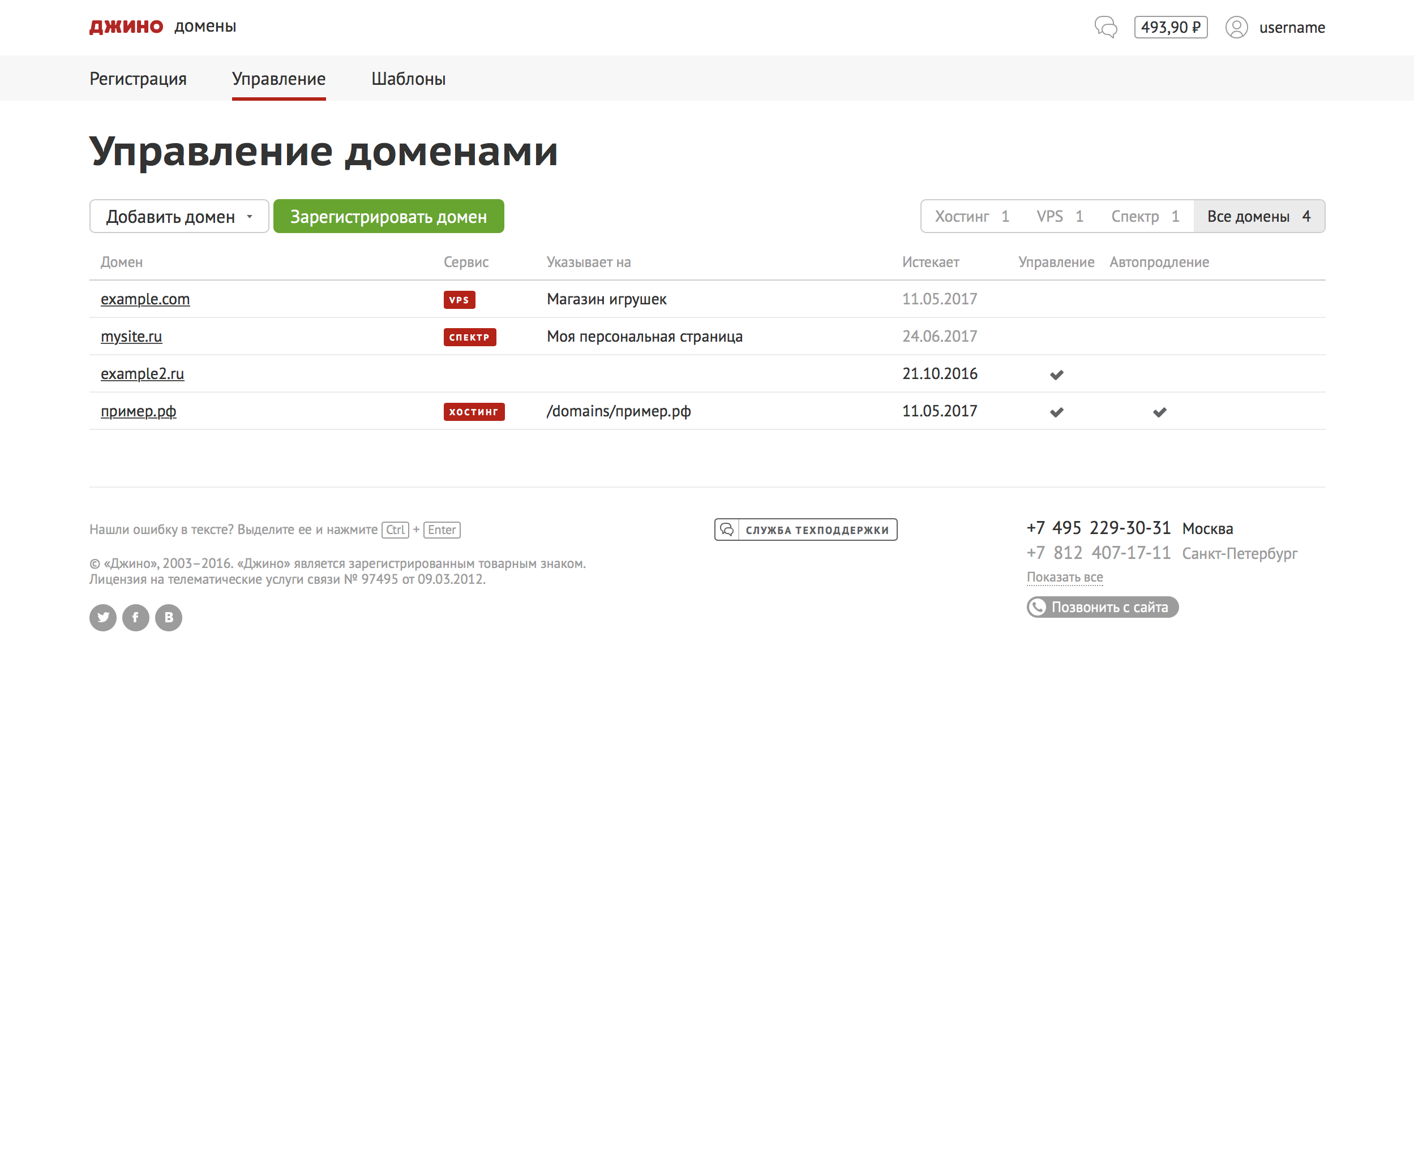The image size is (1414, 1162).
Task: Toggle Управление checkmark for пример.рф
Action: pos(1056,412)
